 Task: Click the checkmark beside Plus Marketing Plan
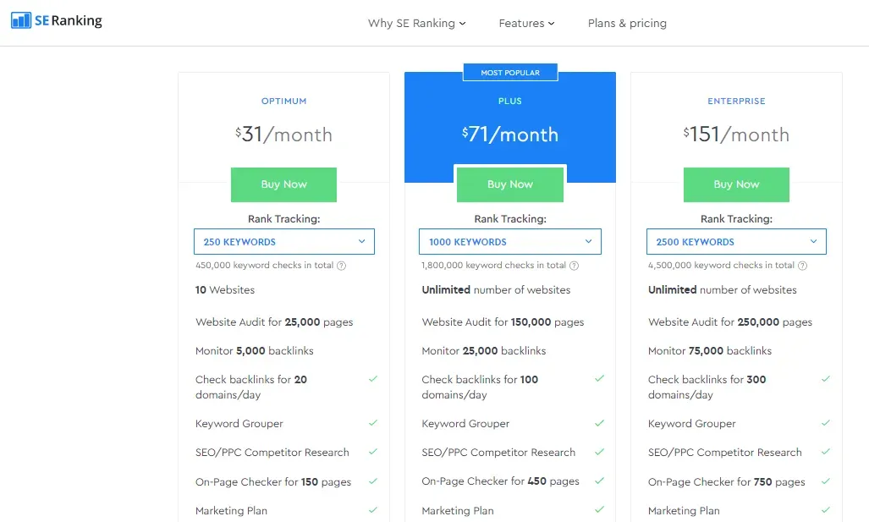click(599, 510)
